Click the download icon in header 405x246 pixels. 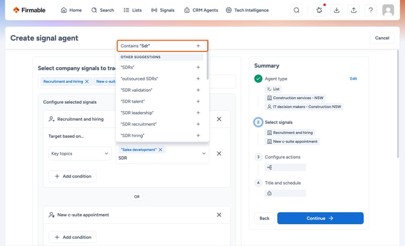click(x=336, y=10)
